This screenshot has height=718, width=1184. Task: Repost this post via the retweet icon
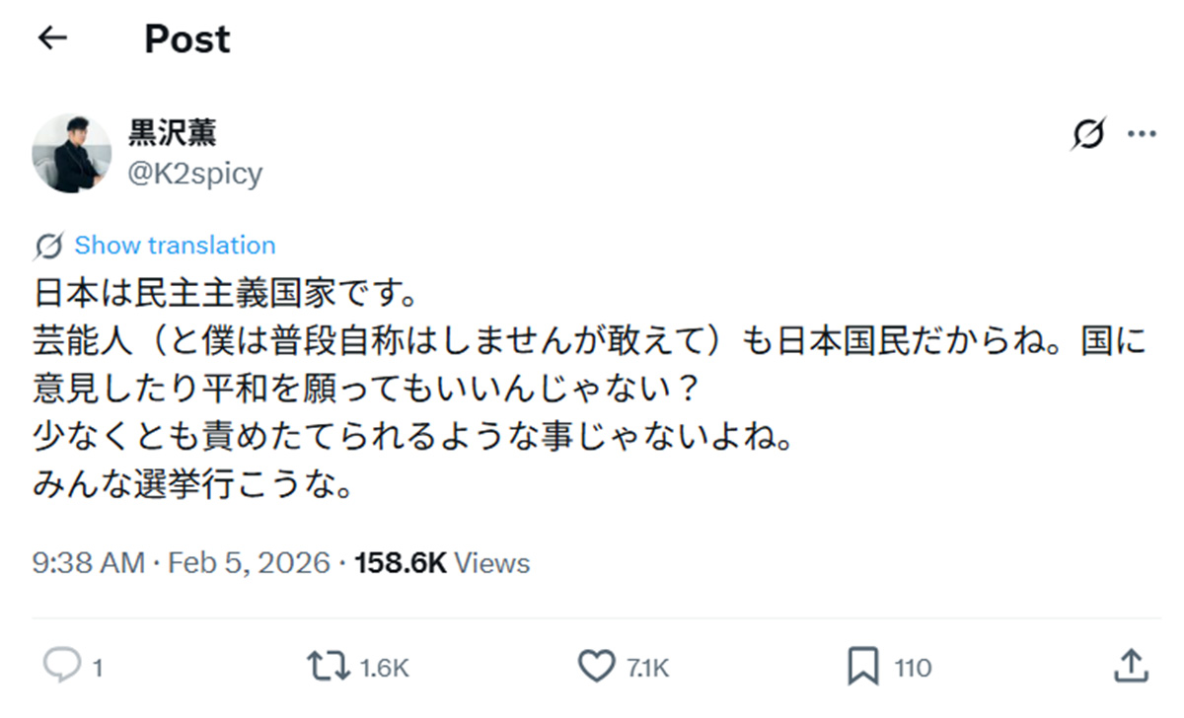pos(329,668)
